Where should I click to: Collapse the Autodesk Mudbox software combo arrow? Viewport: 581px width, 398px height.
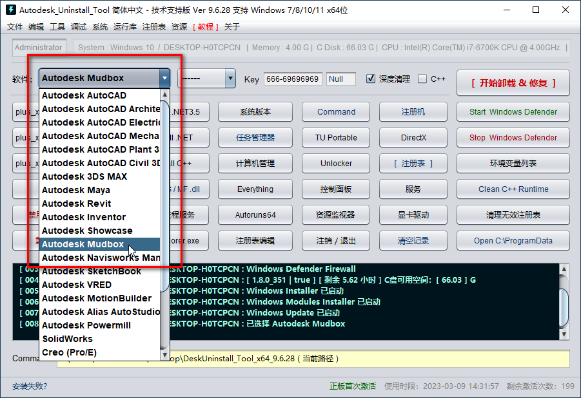pos(164,78)
